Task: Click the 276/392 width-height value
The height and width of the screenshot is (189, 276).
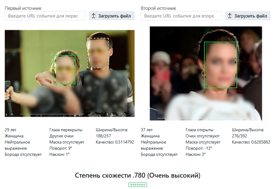Action: tap(240, 136)
